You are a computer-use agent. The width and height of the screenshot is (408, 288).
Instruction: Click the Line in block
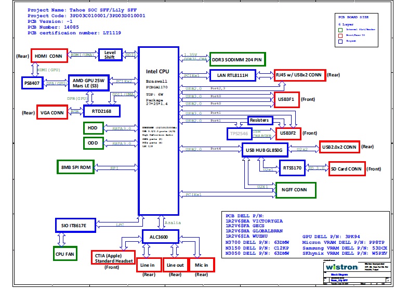point(149,265)
